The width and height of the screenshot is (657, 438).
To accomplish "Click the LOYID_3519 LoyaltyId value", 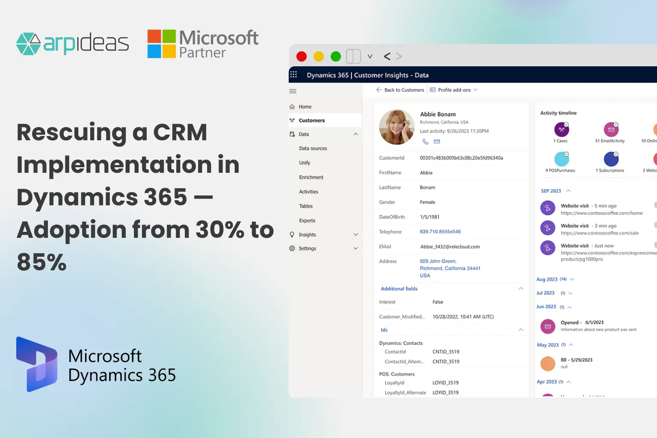I will coord(445,383).
